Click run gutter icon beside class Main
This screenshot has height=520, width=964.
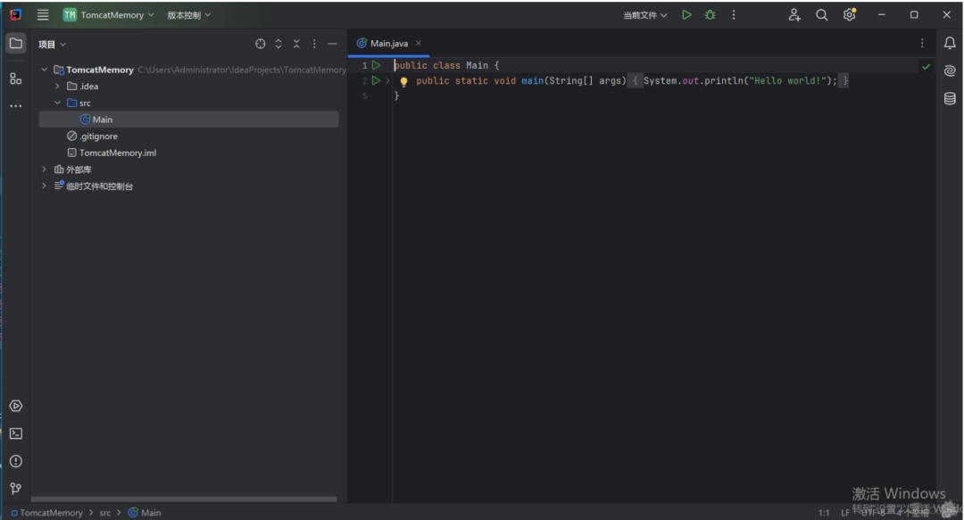tap(377, 65)
